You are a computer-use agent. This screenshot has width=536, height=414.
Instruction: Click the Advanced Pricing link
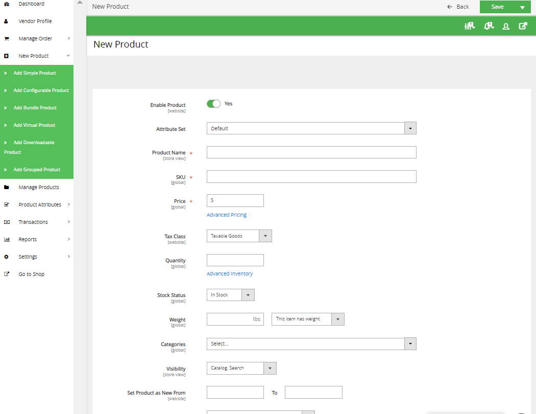tap(226, 215)
